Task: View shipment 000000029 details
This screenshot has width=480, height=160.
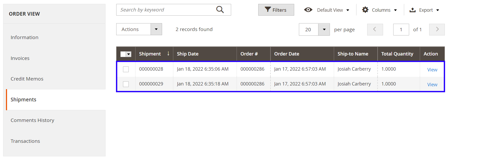Action: coord(432,85)
